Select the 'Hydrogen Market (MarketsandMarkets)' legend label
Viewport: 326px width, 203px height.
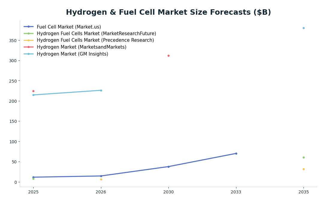click(x=81, y=47)
